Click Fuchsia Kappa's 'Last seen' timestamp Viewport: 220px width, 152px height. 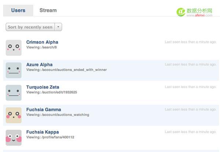tap(190, 132)
